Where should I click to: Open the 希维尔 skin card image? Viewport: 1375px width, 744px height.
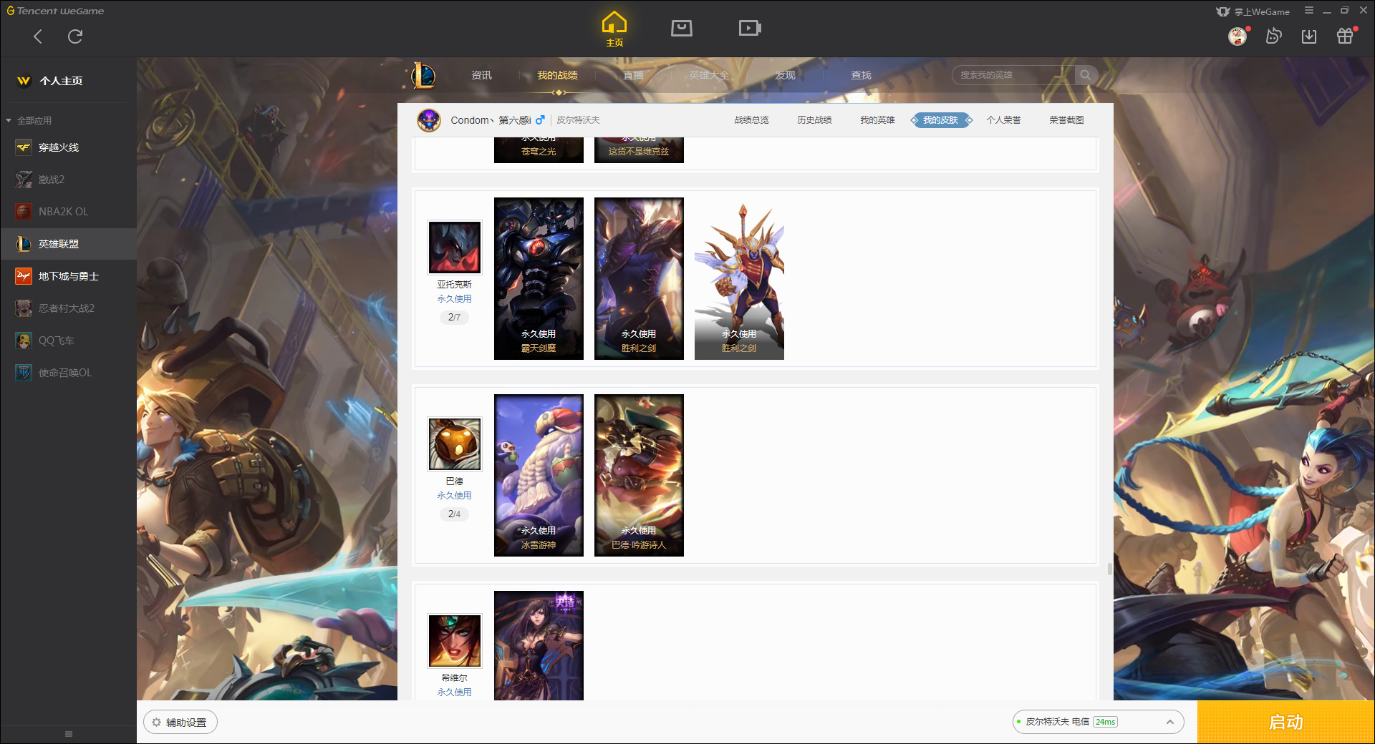539,645
